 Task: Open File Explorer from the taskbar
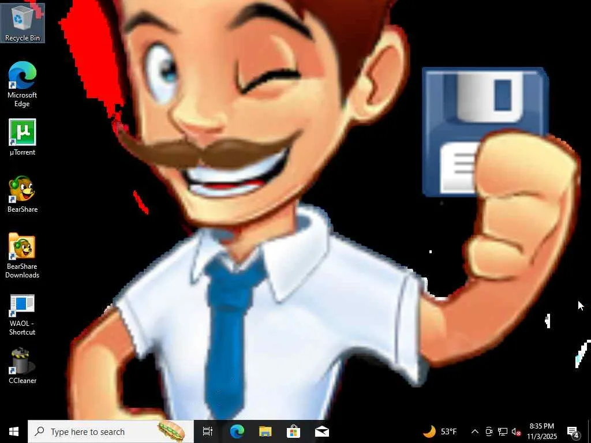[265, 431]
